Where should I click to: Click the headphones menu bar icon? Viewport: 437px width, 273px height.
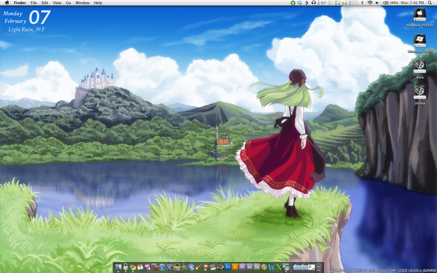coord(314,3)
